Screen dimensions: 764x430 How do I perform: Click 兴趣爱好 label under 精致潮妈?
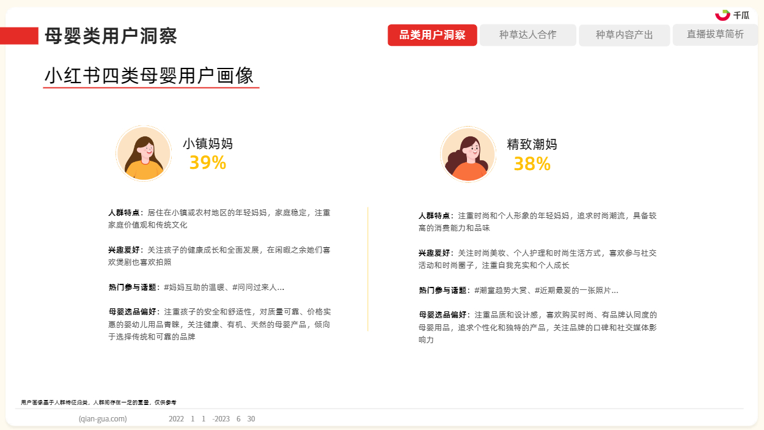[x=436, y=253]
